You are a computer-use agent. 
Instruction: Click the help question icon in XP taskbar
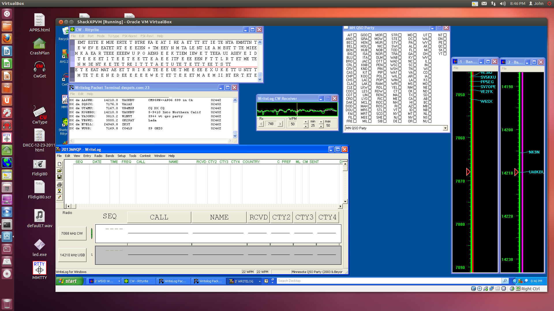point(266,281)
